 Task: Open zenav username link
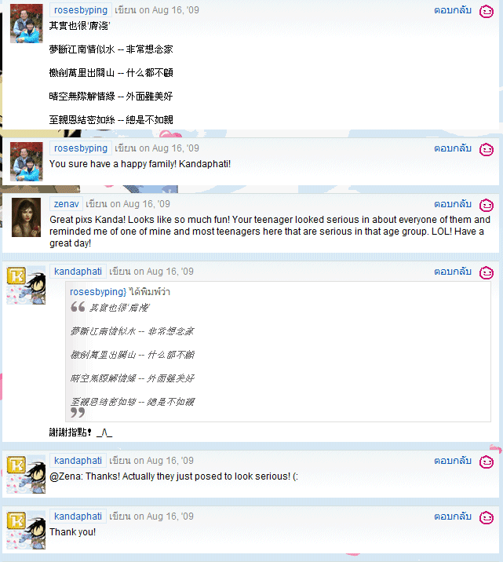[x=66, y=204]
